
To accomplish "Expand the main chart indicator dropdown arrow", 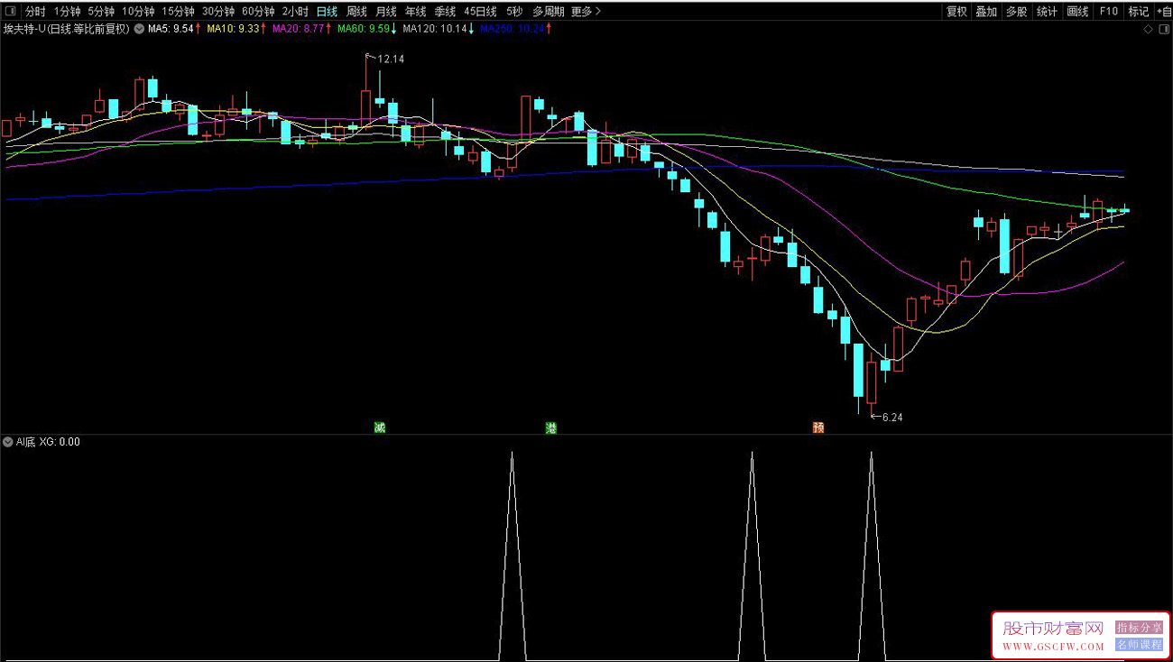I will [139, 29].
